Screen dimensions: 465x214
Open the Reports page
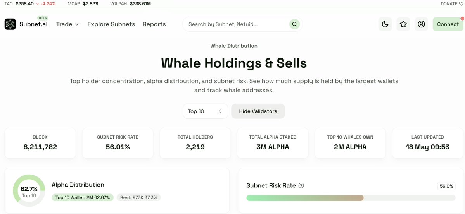(x=154, y=24)
